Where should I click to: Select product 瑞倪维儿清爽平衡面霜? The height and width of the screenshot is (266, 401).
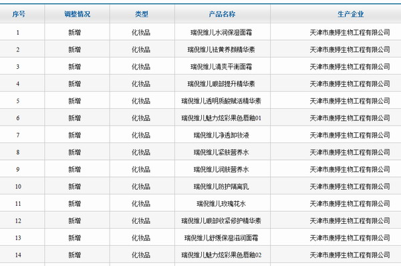point(221,67)
